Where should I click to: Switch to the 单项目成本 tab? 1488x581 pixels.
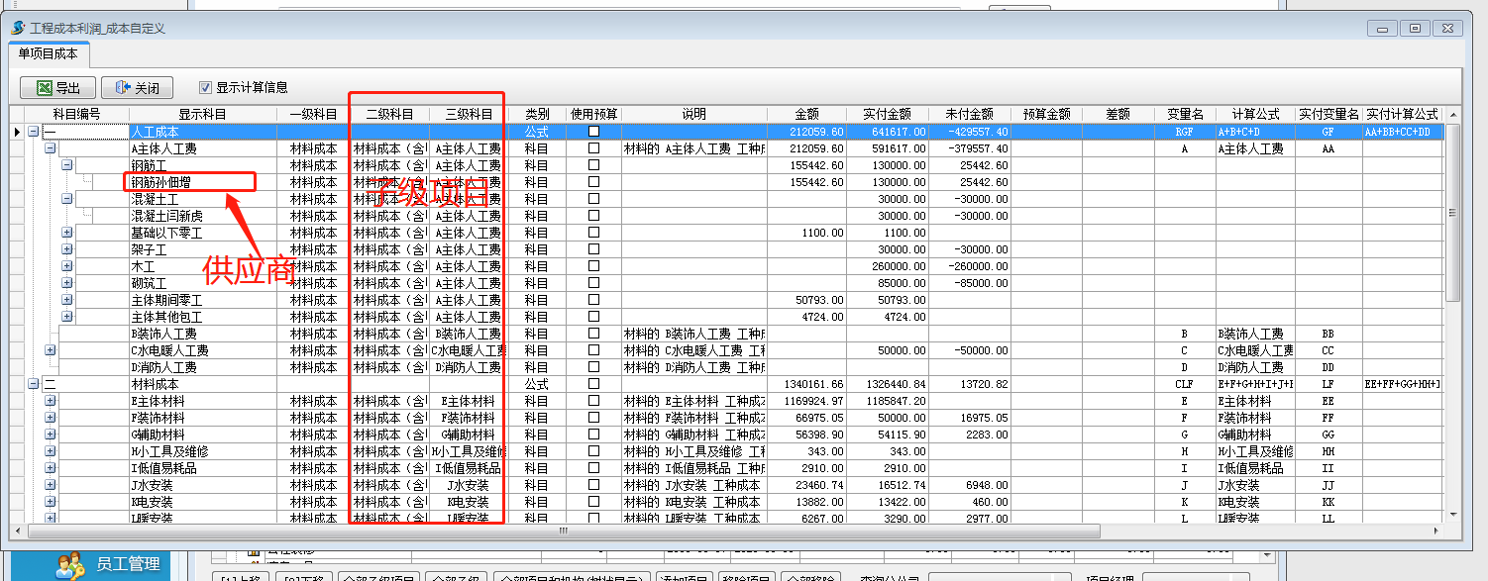(x=48, y=53)
